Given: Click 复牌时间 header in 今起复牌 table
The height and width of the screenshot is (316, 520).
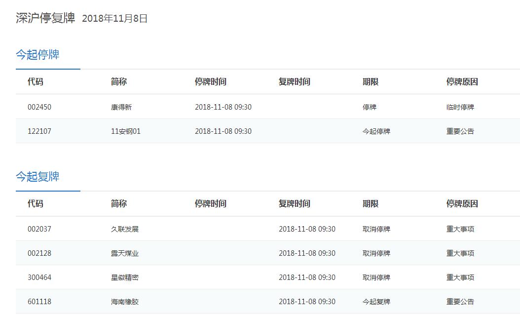Looking at the screenshot, I should point(295,204).
